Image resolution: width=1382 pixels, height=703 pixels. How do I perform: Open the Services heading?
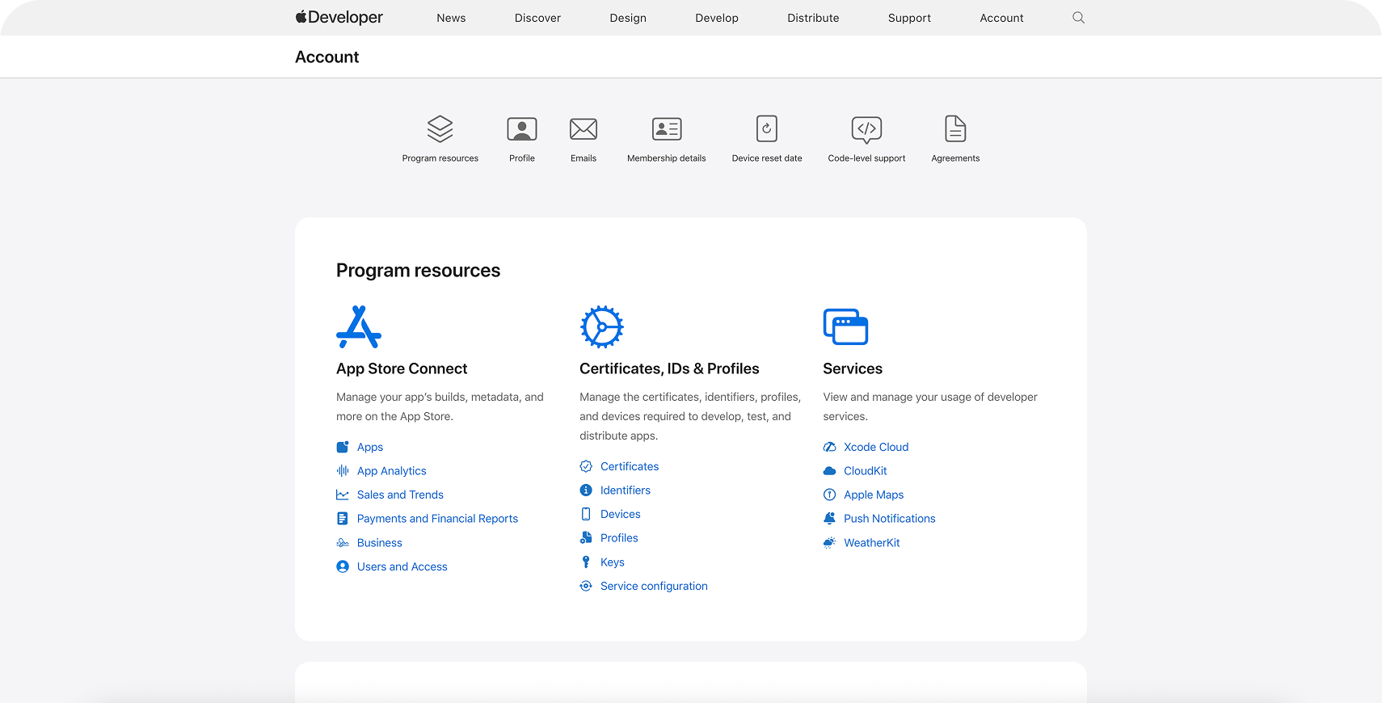853,368
